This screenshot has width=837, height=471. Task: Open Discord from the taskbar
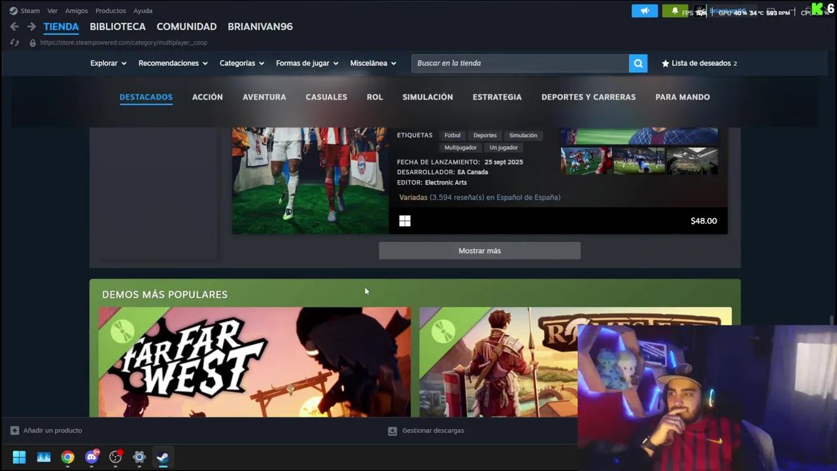[x=92, y=457]
